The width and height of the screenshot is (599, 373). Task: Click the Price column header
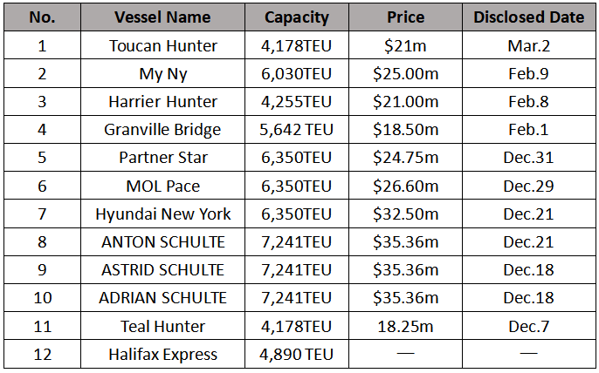tap(405, 17)
